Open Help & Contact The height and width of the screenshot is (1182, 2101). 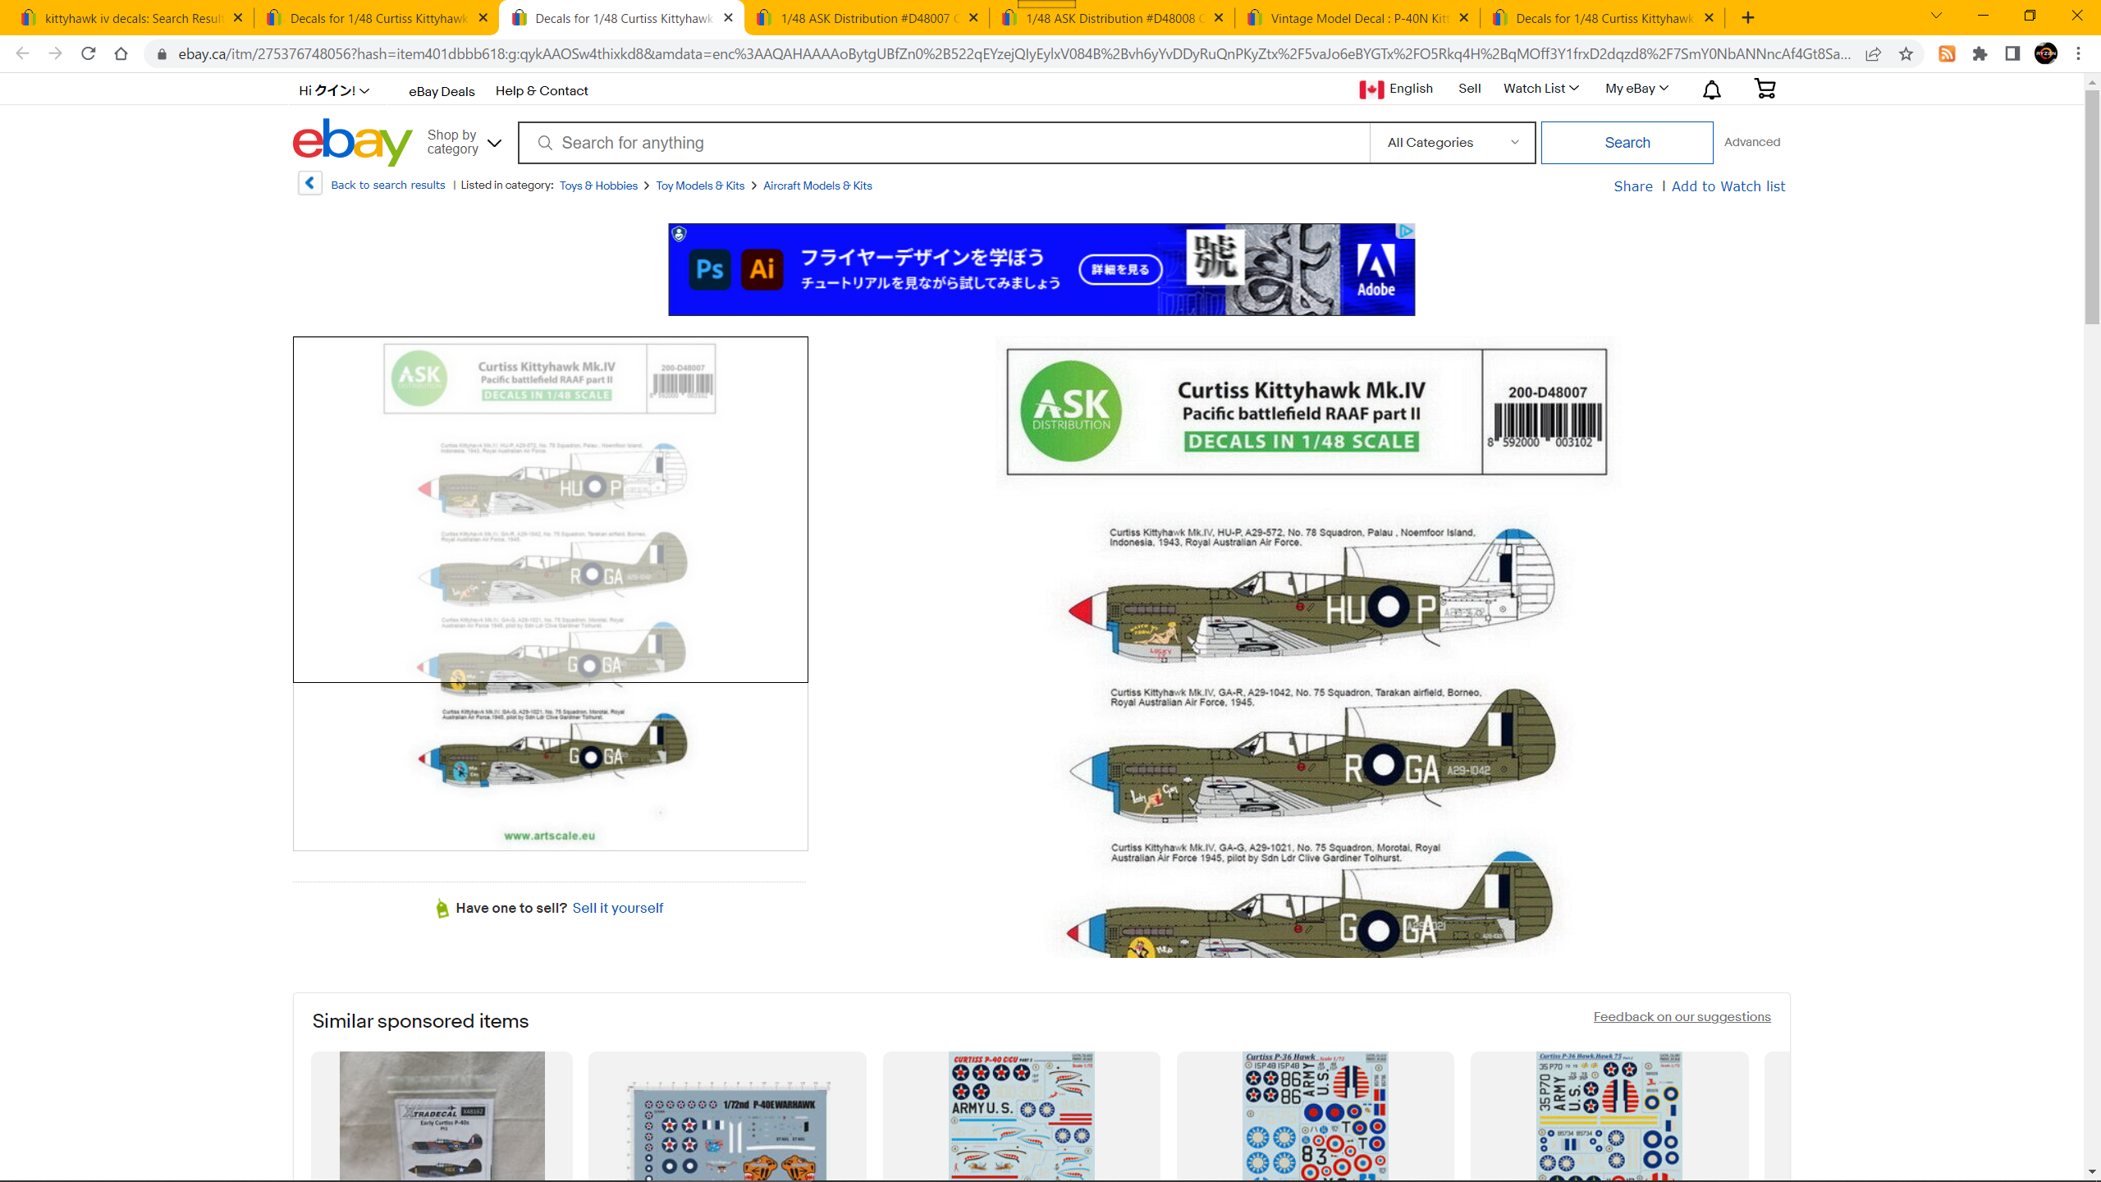[x=542, y=91]
